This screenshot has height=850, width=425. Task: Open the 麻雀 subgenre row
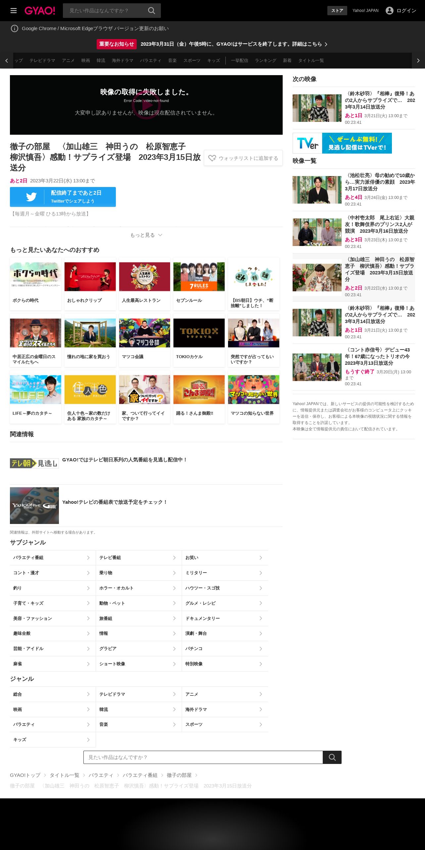(53, 664)
